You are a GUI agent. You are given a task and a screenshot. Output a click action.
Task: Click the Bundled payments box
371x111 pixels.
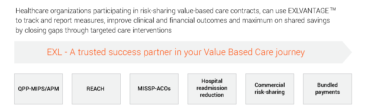(327, 89)
